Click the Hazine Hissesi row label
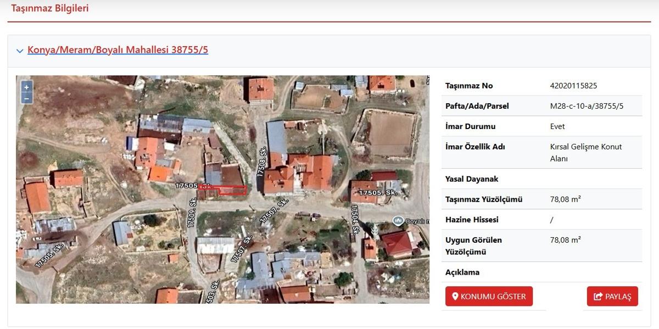This screenshot has height=329, width=659. 472,220
